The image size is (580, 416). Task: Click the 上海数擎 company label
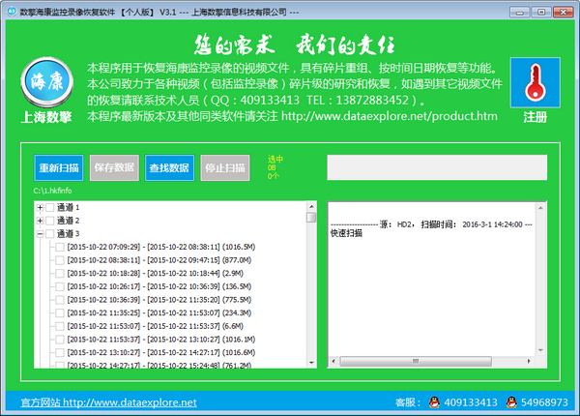[46, 117]
